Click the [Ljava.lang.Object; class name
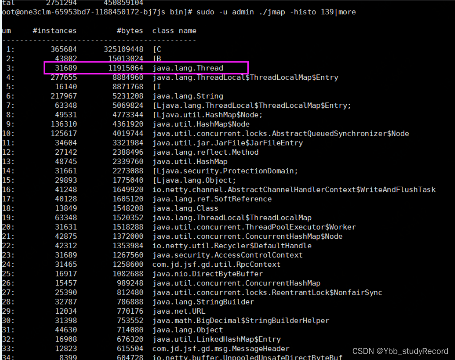The height and width of the screenshot is (360, 455). (x=194, y=180)
